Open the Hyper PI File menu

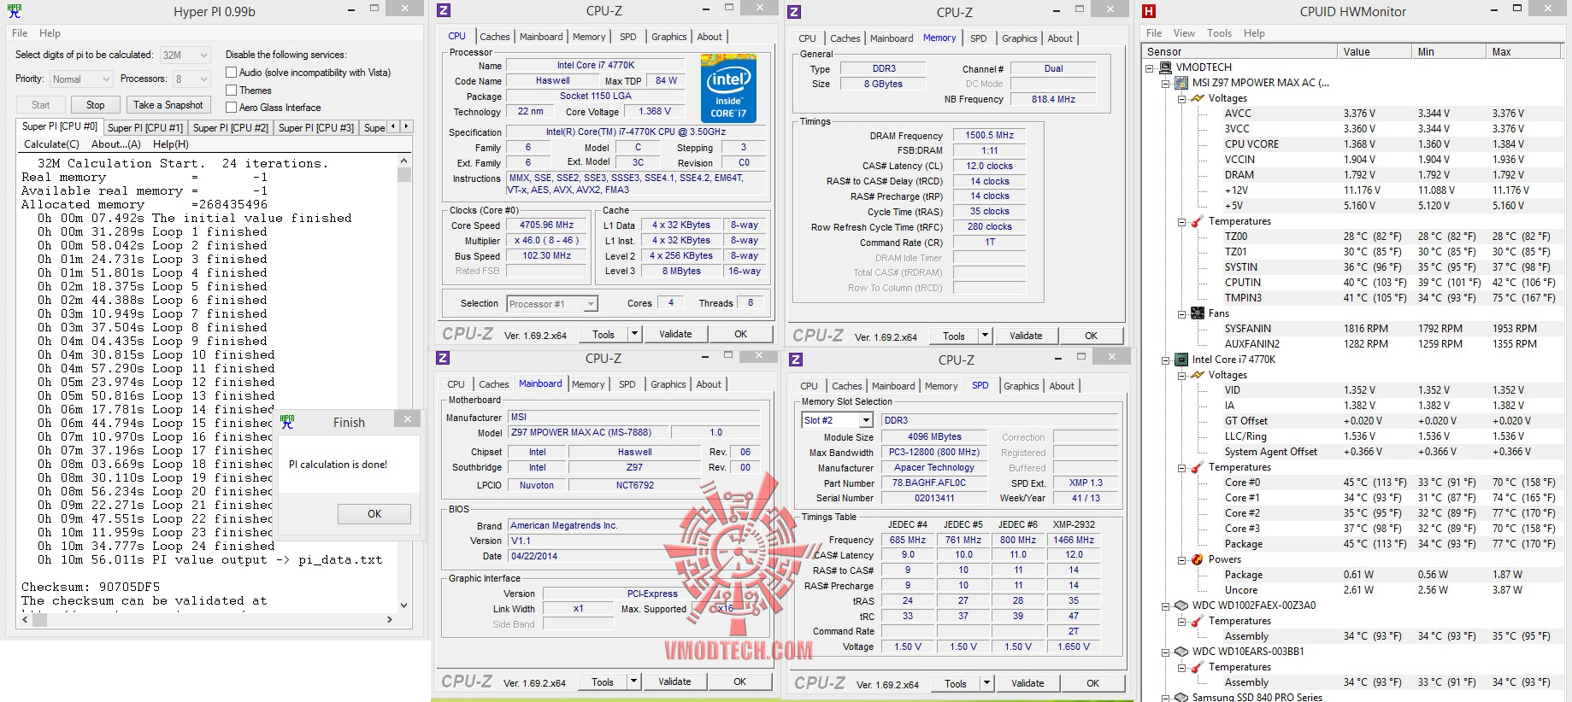point(20,33)
